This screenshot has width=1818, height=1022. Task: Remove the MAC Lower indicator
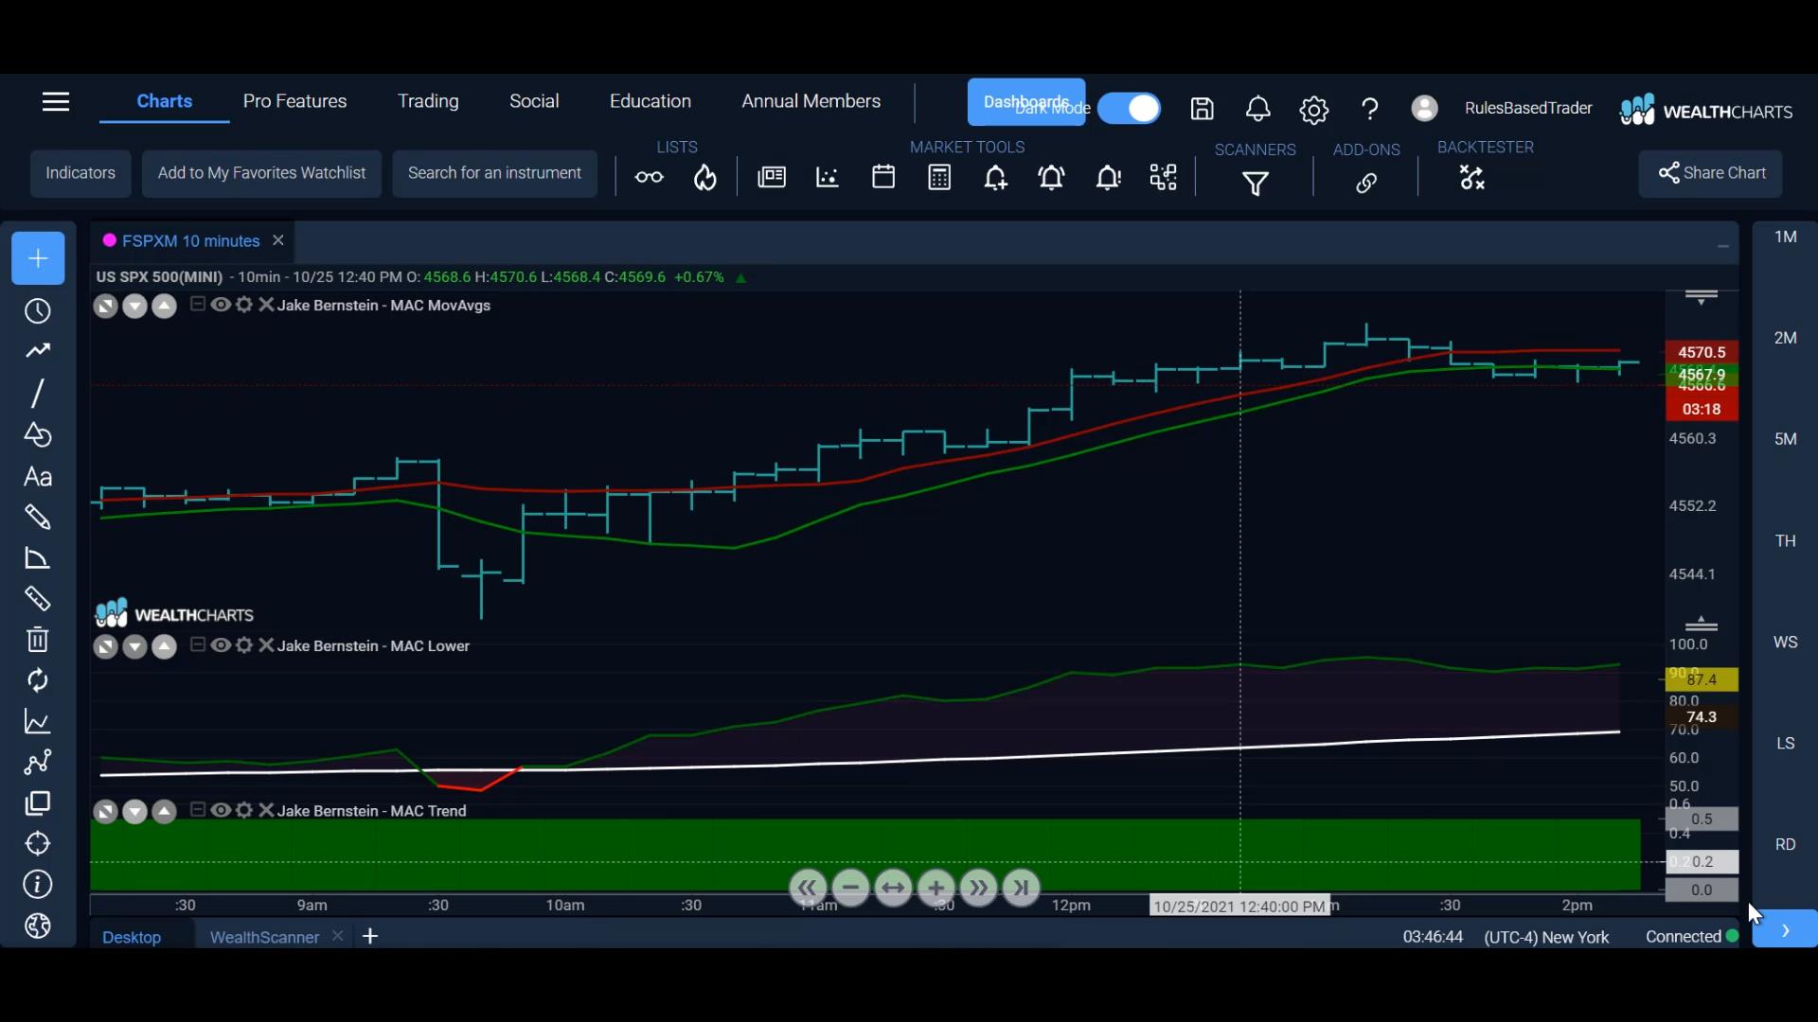(x=266, y=645)
